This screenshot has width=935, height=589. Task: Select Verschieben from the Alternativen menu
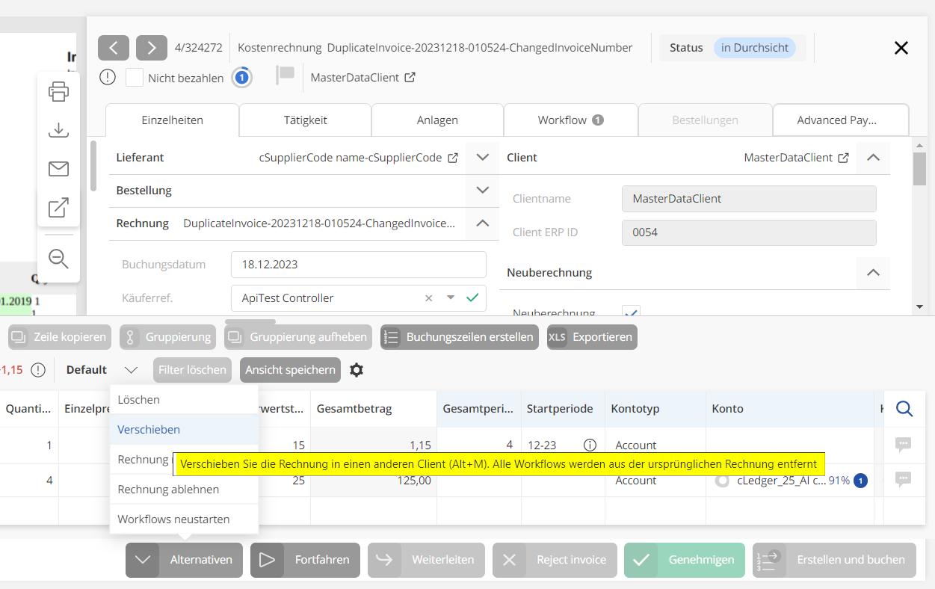click(x=149, y=430)
